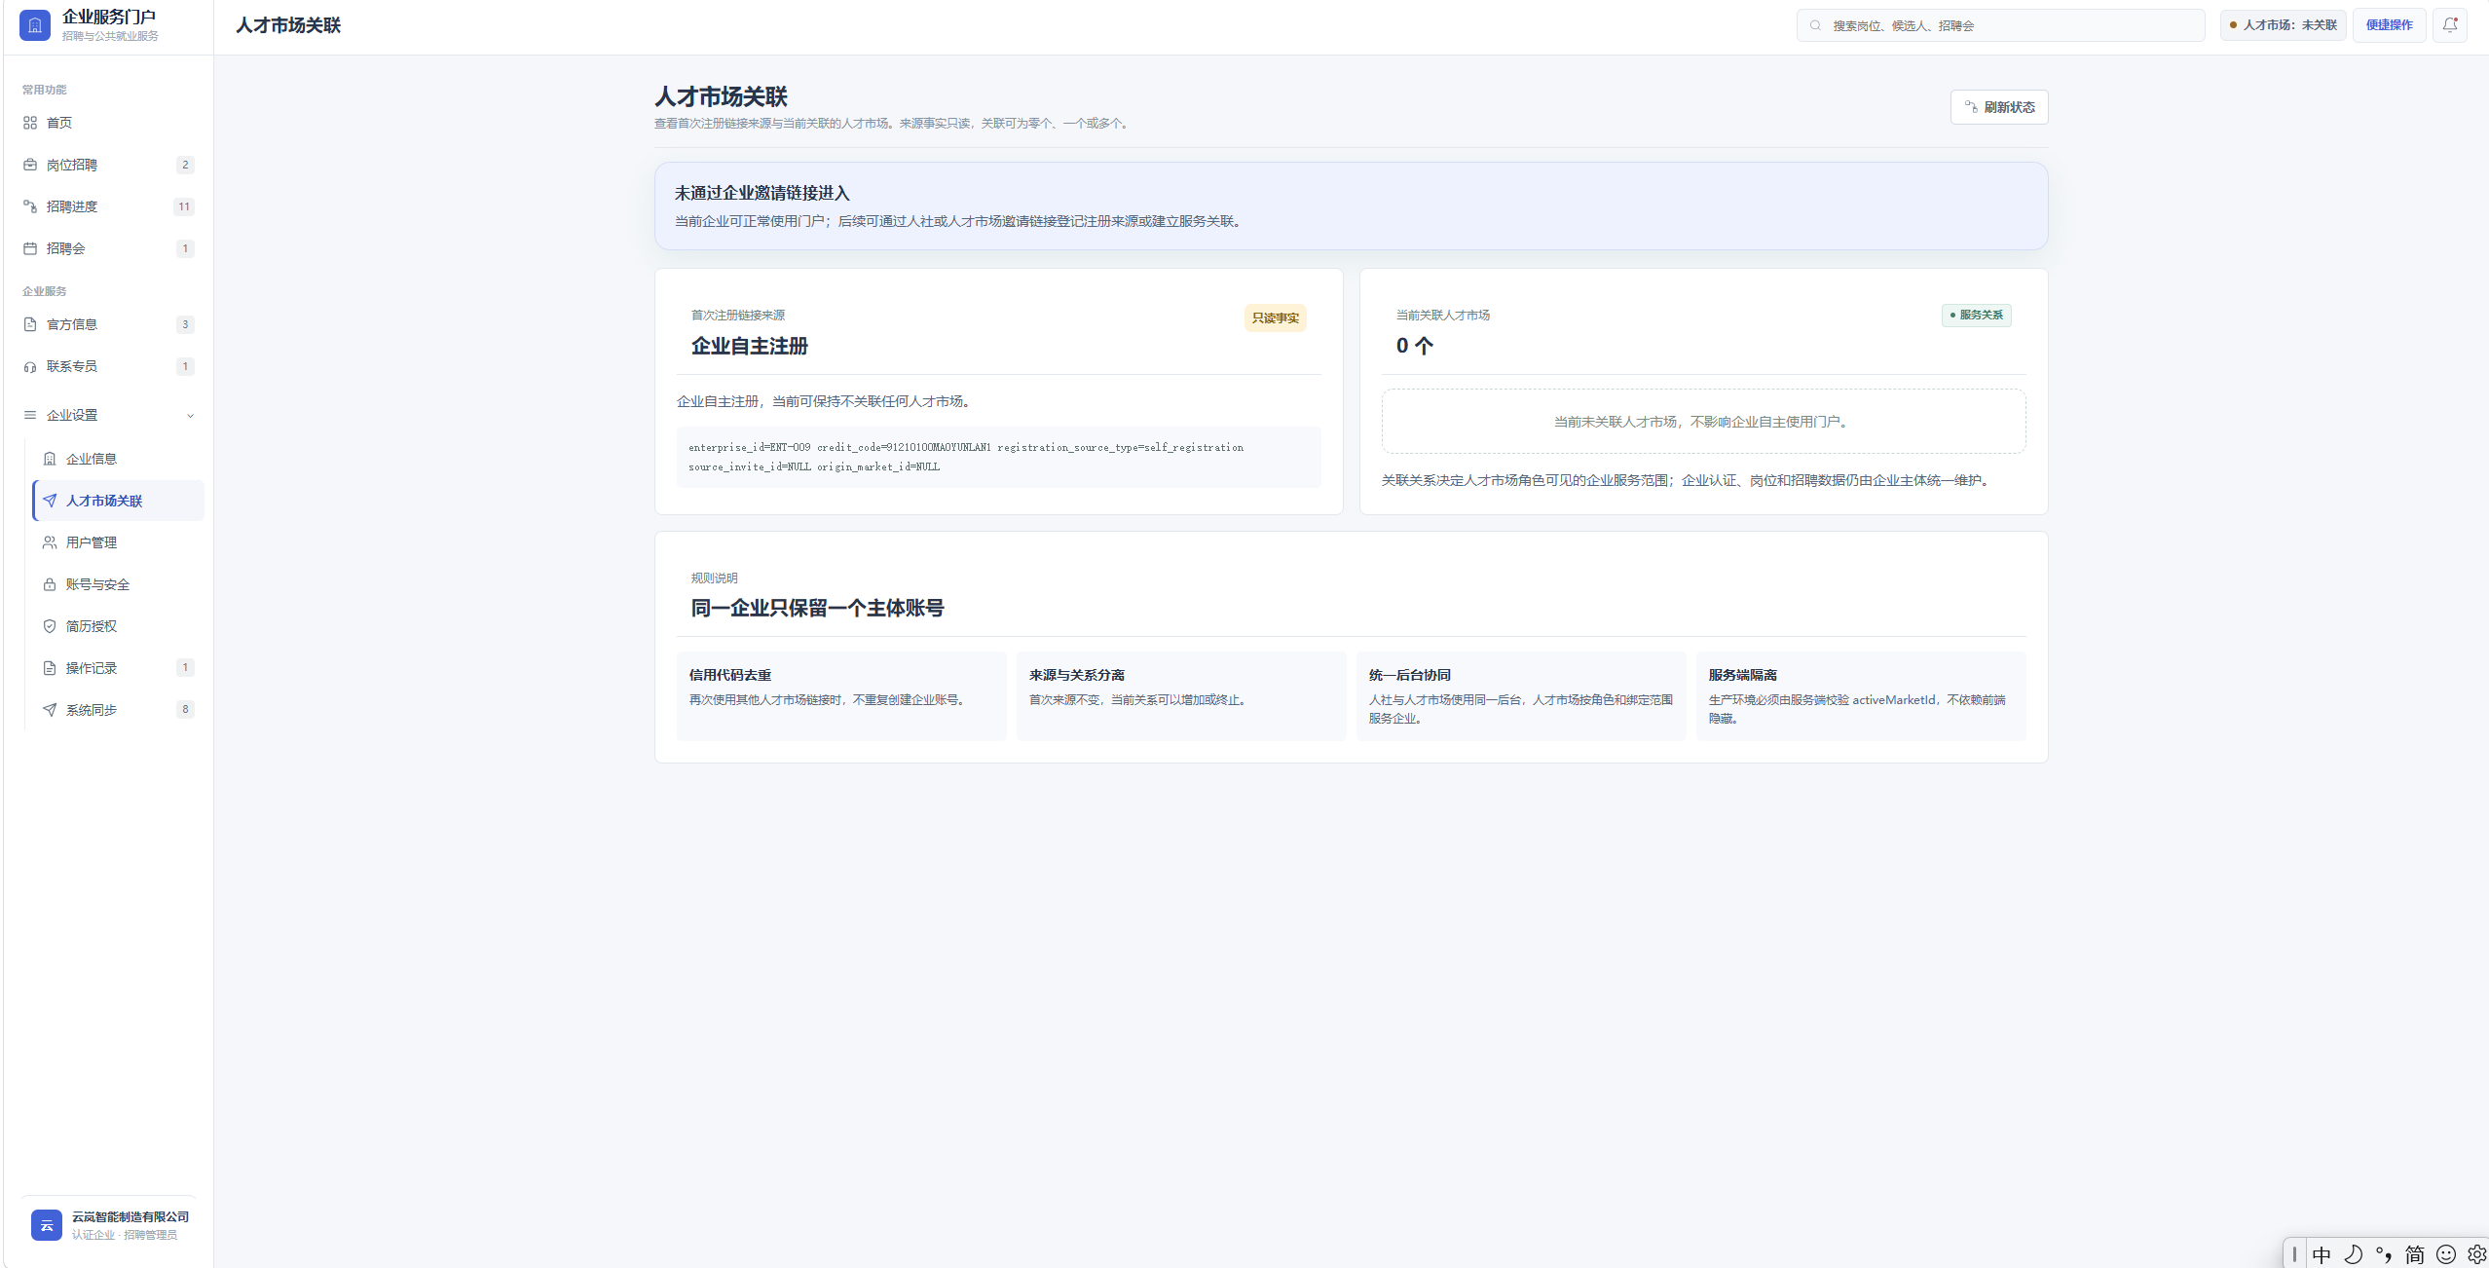Focus the 搜索岗位、候选人、招聘会 search field
This screenshot has width=2489, height=1268.
(x=2001, y=25)
